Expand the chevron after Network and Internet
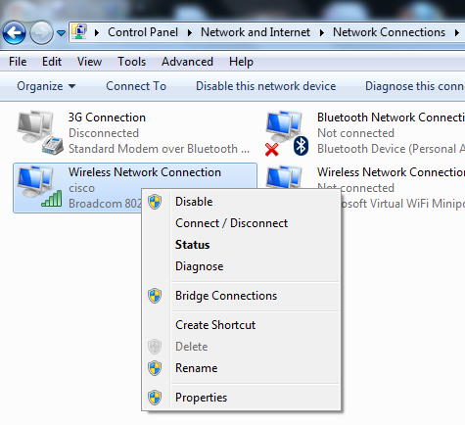This screenshot has width=465, height=425. pyautogui.click(x=322, y=32)
